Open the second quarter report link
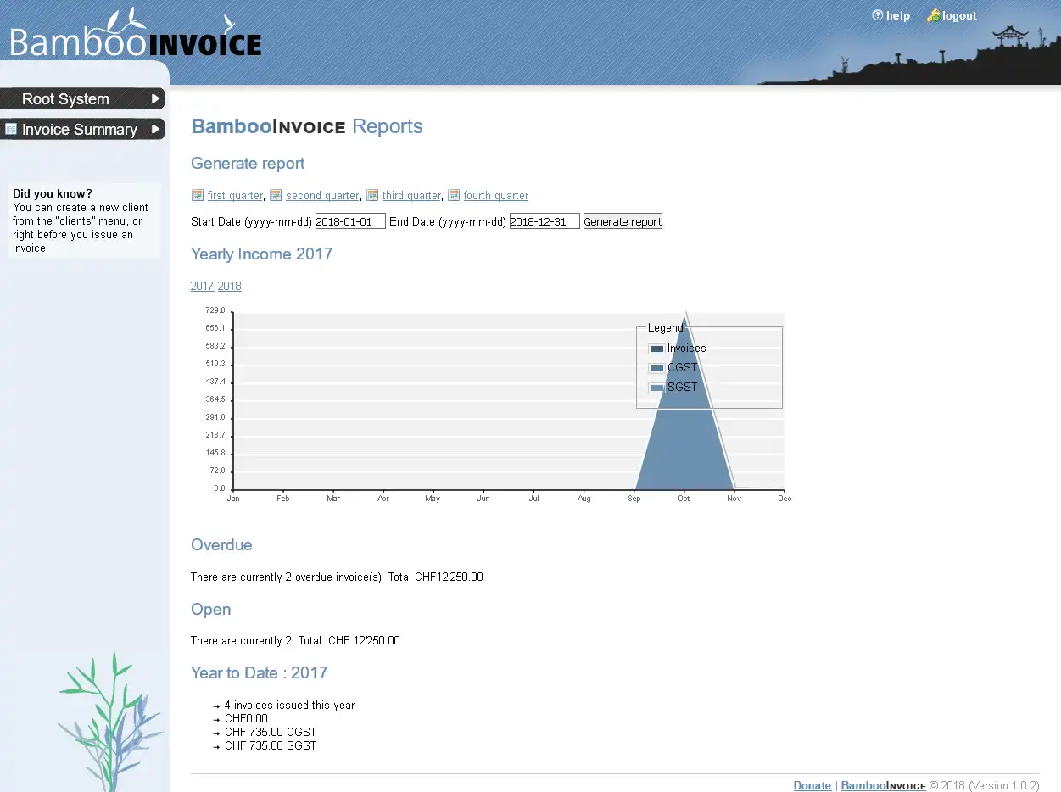The image size is (1061, 792). [322, 196]
